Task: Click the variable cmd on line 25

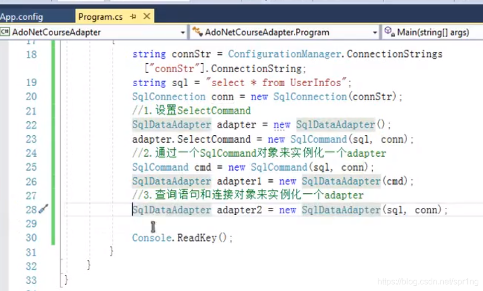Action: [x=203, y=167]
